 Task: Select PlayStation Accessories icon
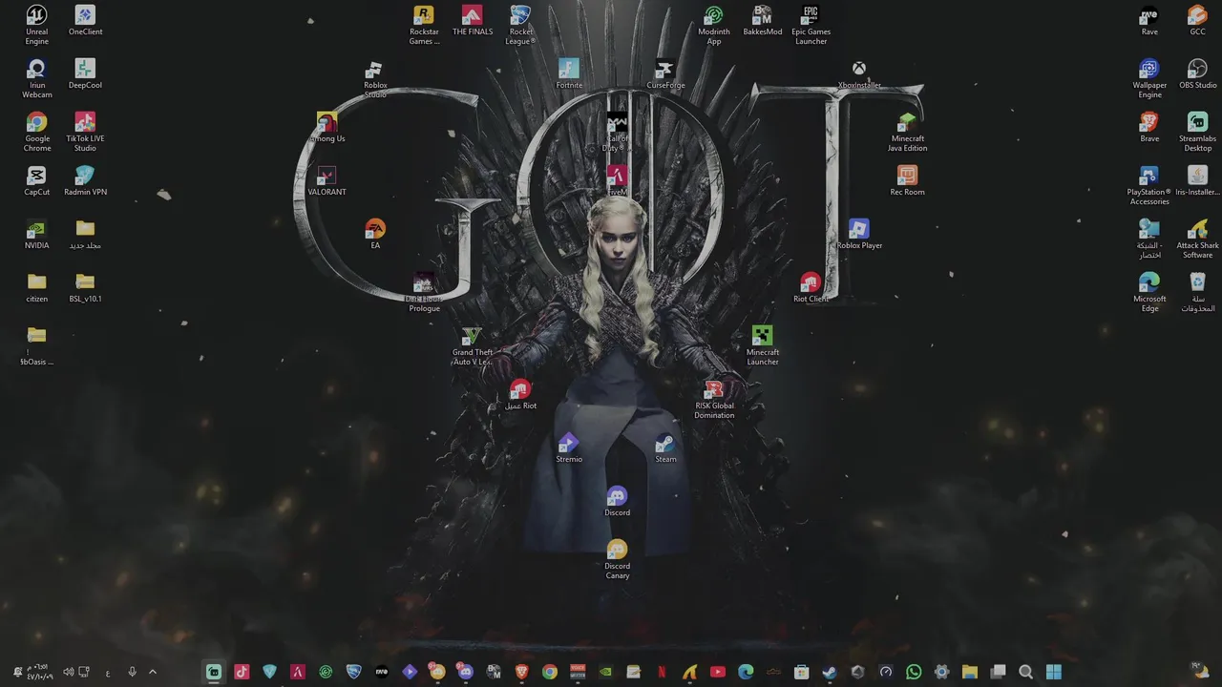(1149, 185)
